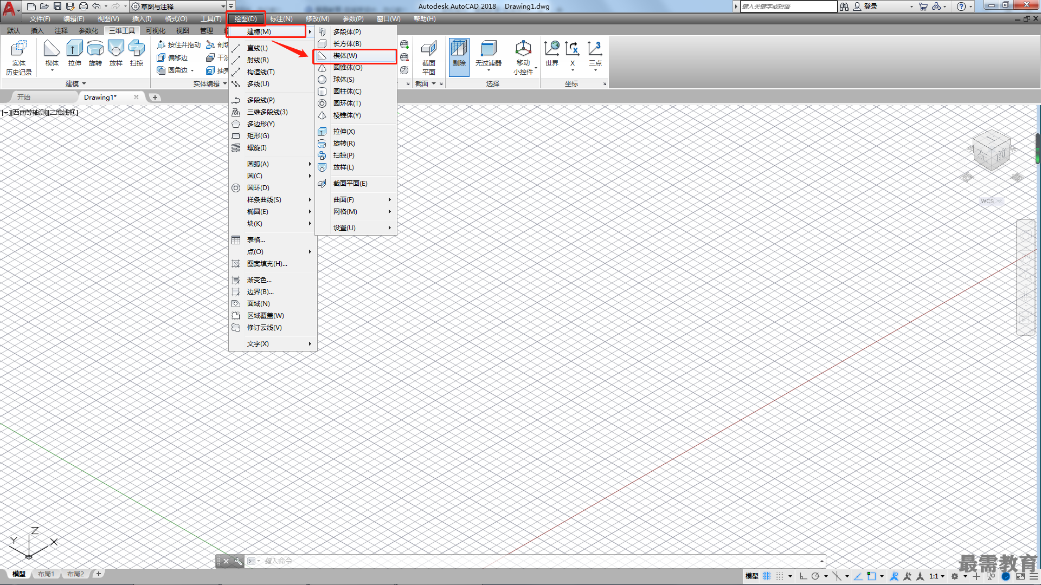Screen dimensions: 1041x585
Task: Click the 登录 sign-in button
Action: (866, 6)
